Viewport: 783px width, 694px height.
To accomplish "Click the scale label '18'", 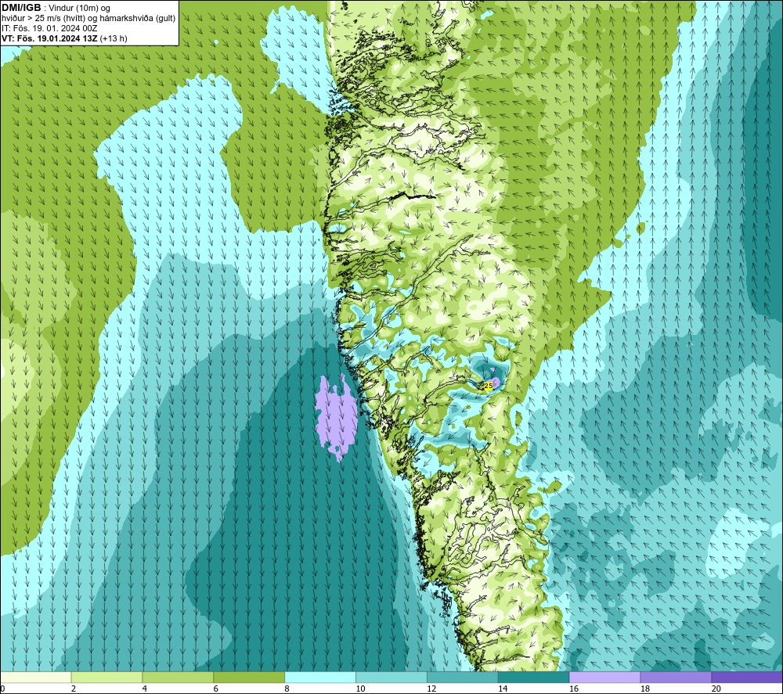I will coord(644,689).
